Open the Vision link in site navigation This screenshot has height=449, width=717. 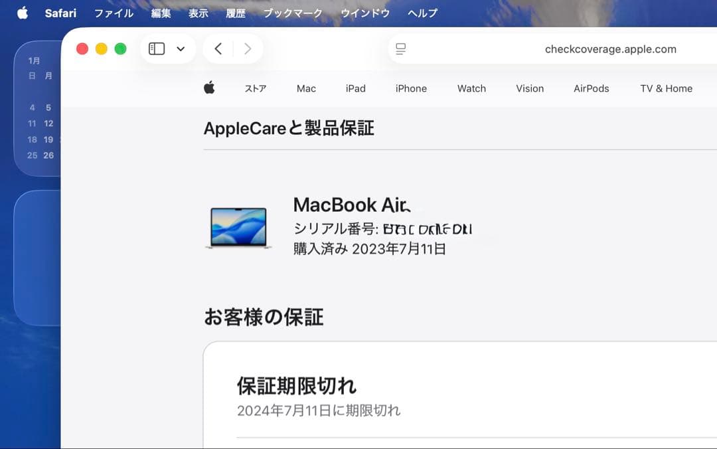pyautogui.click(x=530, y=88)
